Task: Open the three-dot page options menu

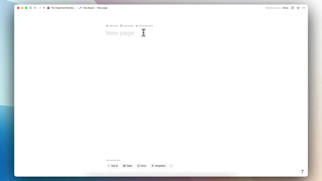Action: pos(304,8)
